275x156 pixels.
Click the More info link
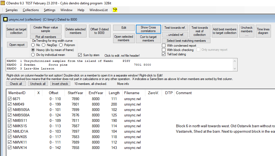[x=123, y=84]
